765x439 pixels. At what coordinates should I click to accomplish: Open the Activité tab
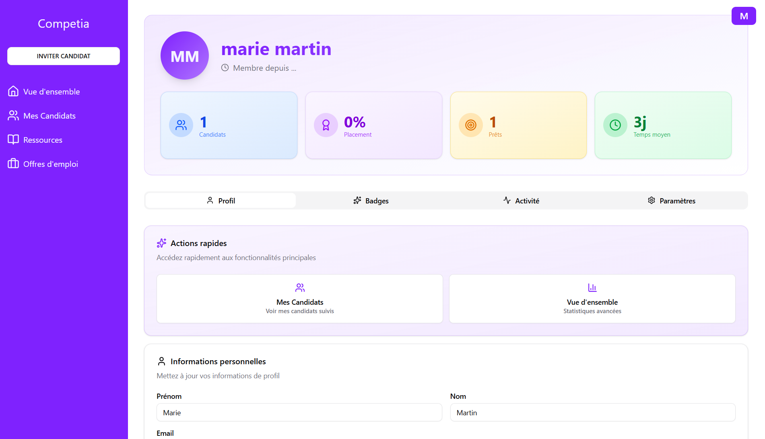(x=521, y=201)
